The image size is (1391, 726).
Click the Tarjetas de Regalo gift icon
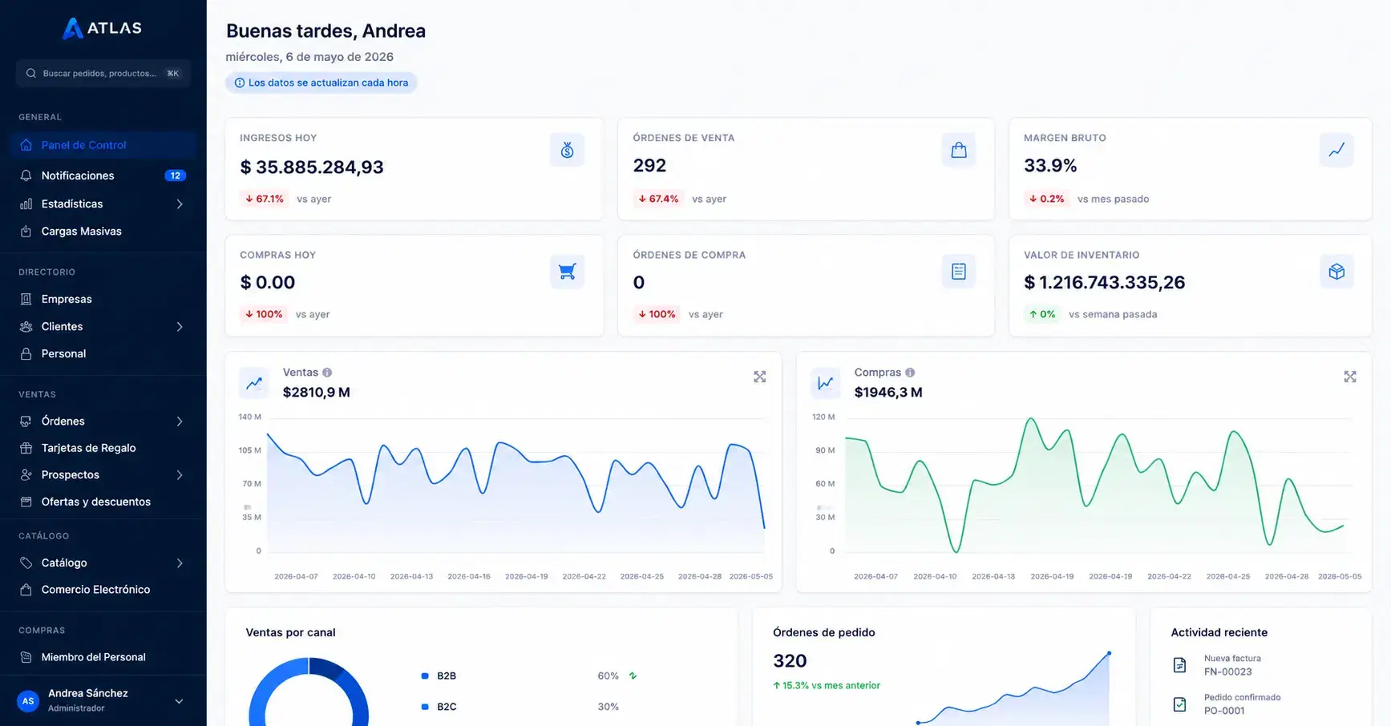[x=26, y=448]
